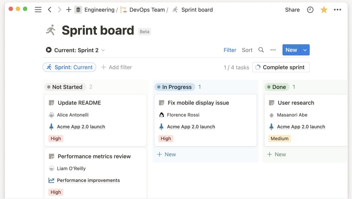Click the Share button
Viewport: 352px width, 199px height.
292,10
